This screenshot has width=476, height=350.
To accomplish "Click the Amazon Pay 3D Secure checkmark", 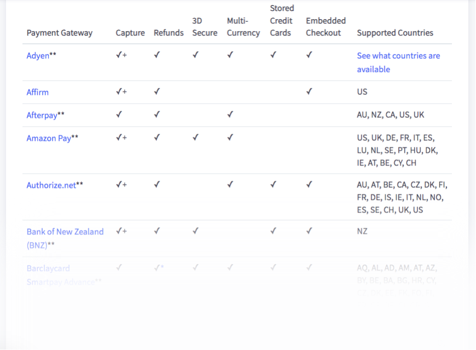I will tap(195, 137).
